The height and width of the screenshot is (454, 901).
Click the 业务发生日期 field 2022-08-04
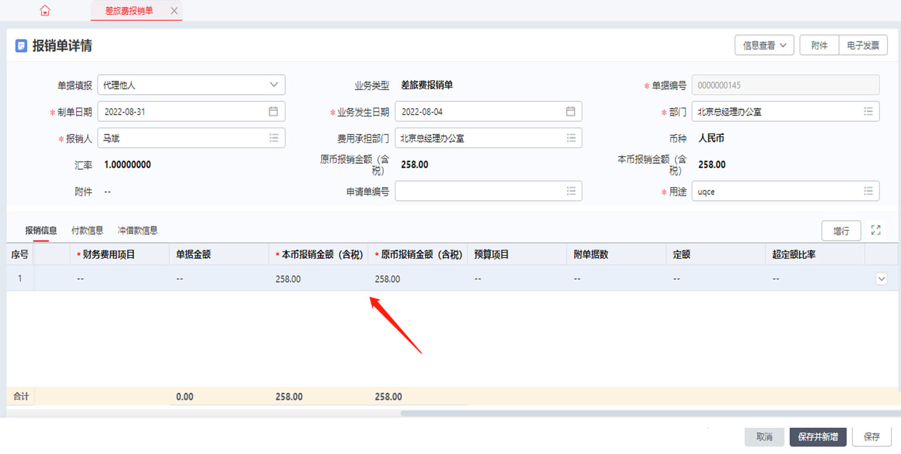(x=489, y=112)
